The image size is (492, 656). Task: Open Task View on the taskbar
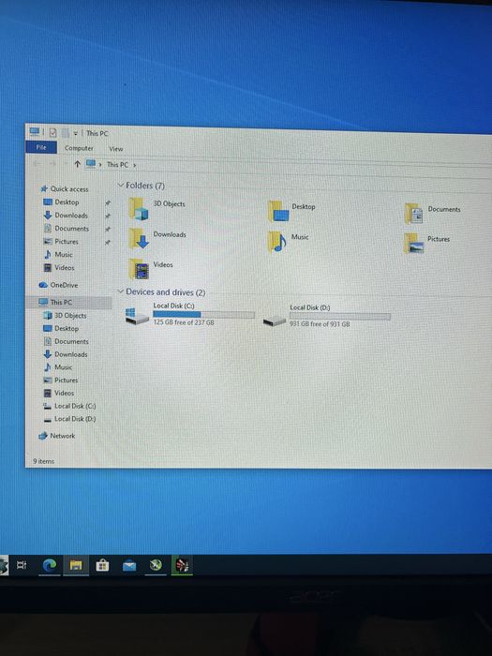[x=22, y=565]
